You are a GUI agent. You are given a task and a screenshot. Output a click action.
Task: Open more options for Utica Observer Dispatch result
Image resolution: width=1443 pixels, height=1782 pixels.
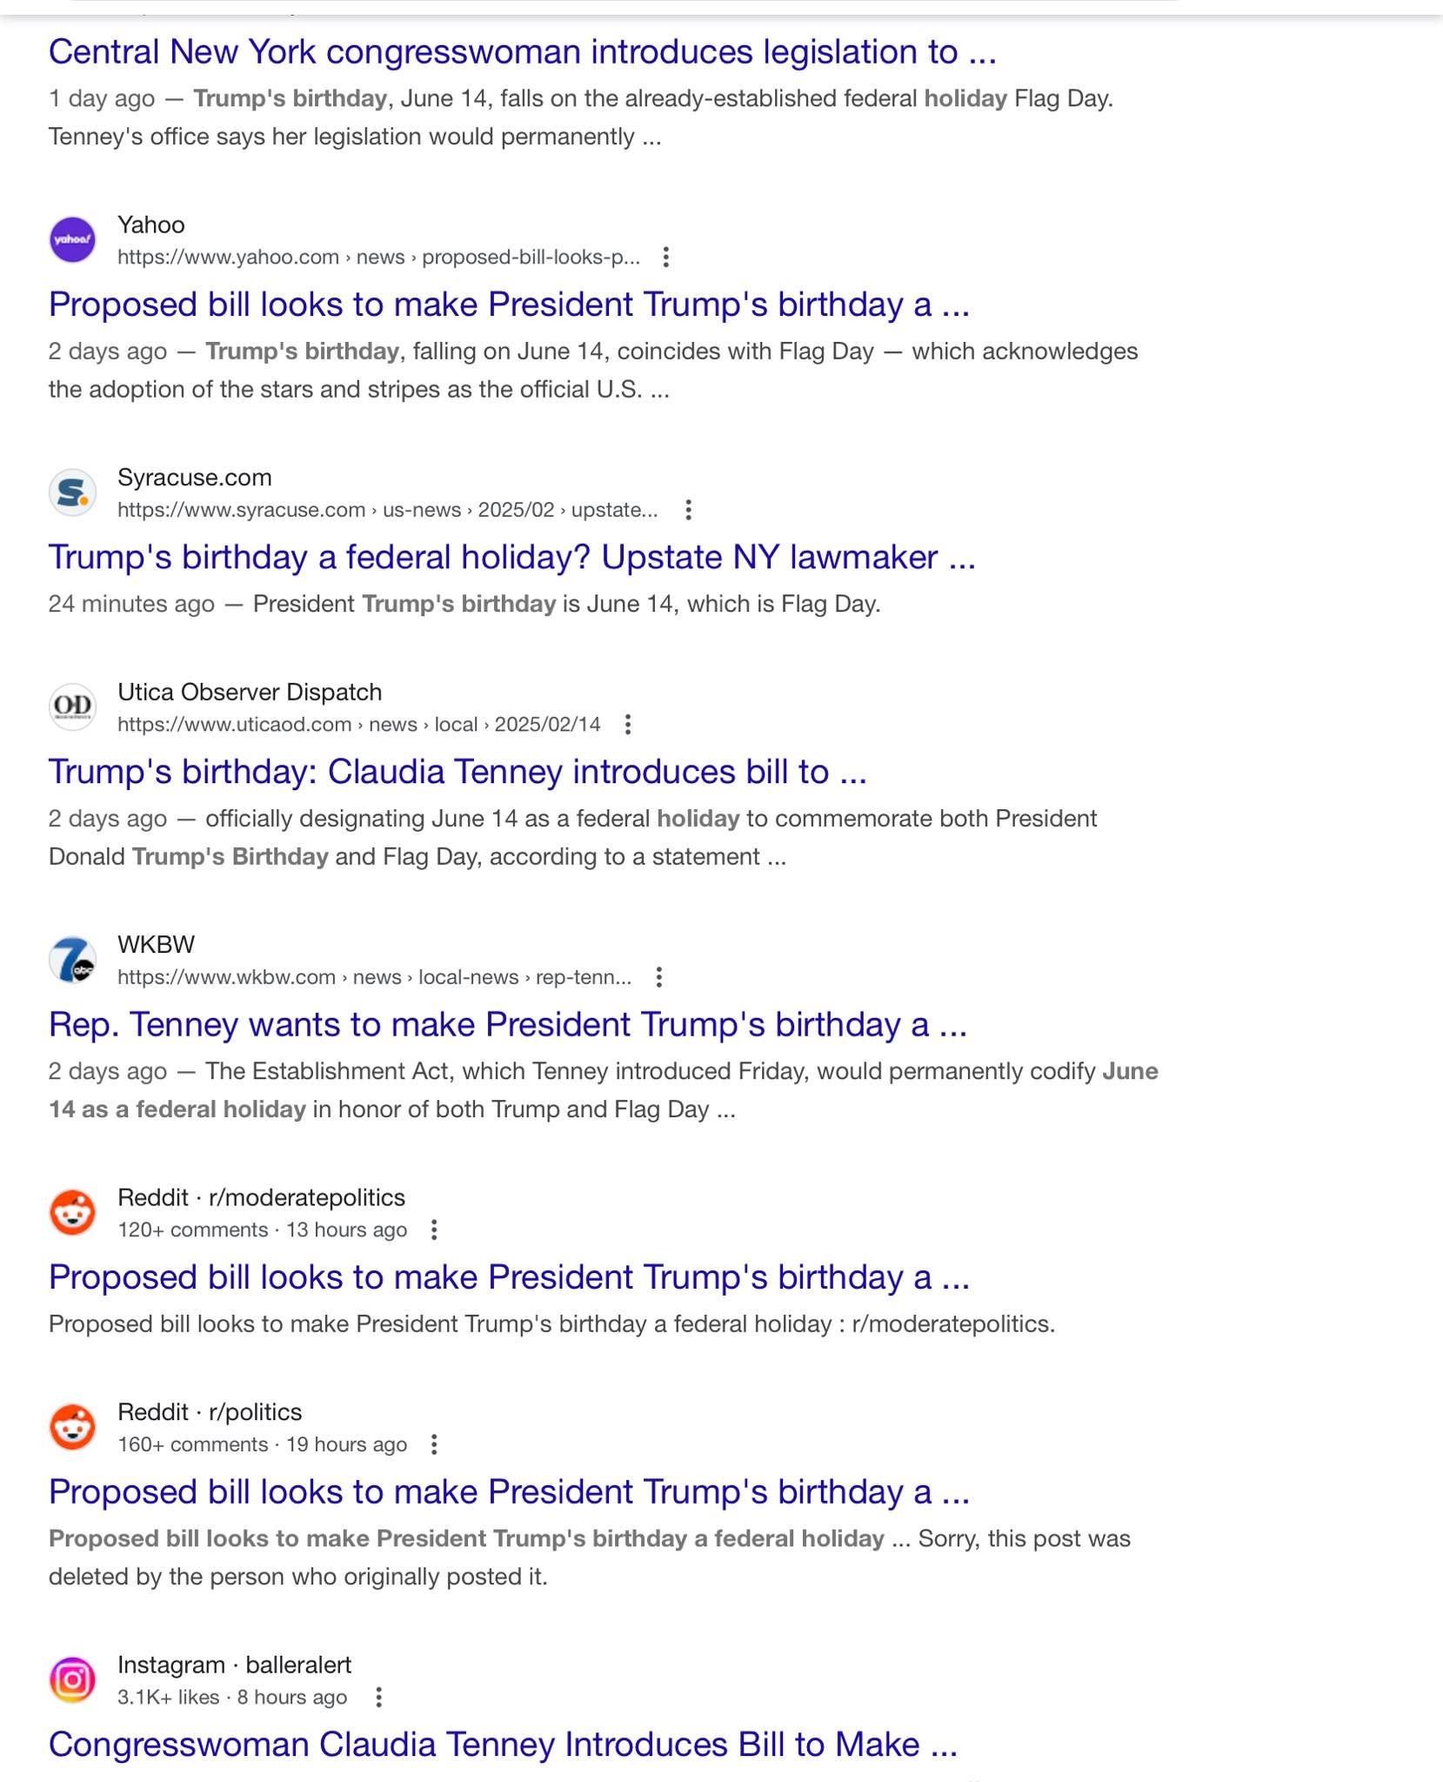click(x=628, y=725)
